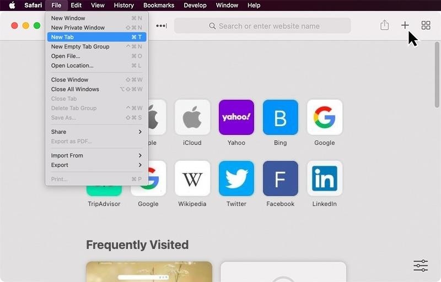
Task: Click the Frequently Visited heading
Action: [x=137, y=245]
